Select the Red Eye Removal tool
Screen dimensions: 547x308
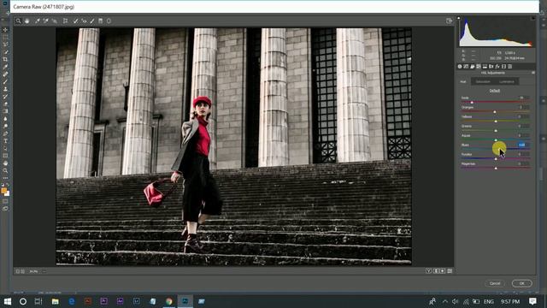click(84, 21)
